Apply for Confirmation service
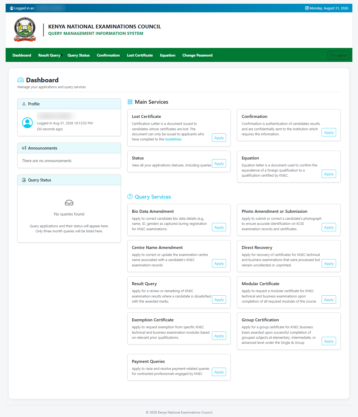Image resolution: width=358 pixels, height=417 pixels. pos(329,132)
